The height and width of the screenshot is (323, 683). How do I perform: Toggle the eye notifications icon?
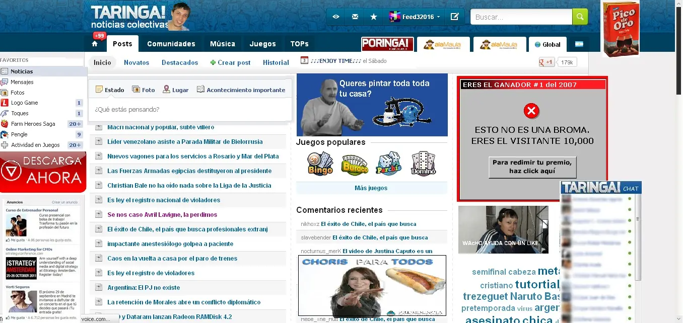pos(335,17)
